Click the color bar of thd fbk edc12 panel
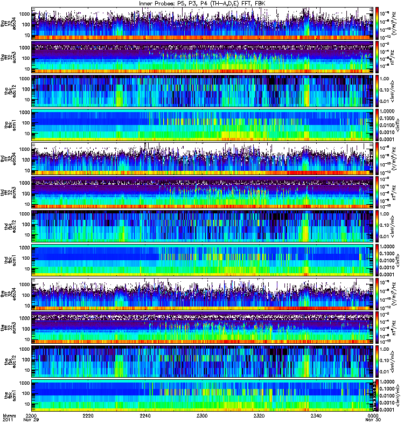The width and height of the screenshot is (404, 431). click(377, 226)
